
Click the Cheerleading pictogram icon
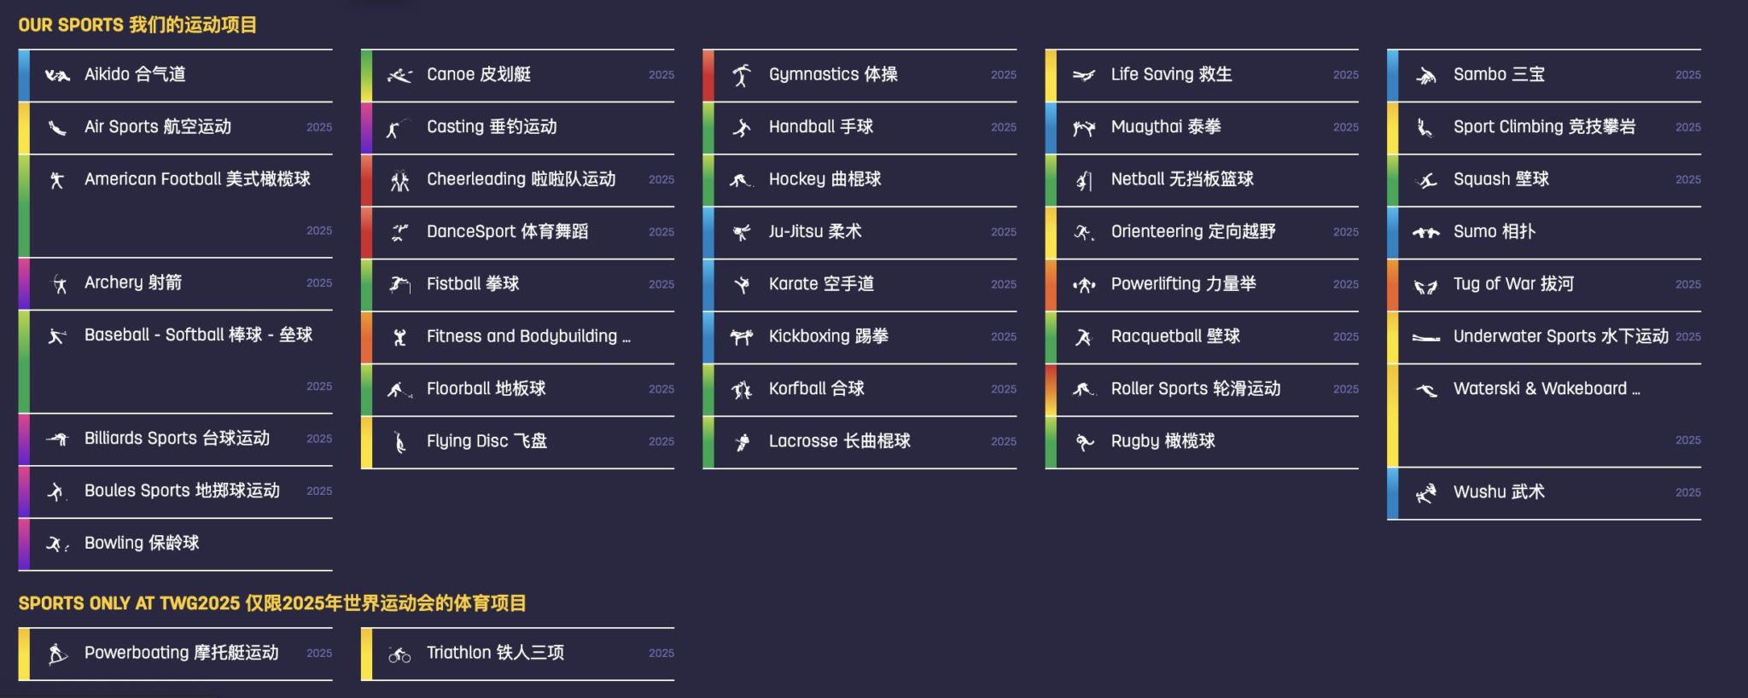pyautogui.click(x=399, y=180)
